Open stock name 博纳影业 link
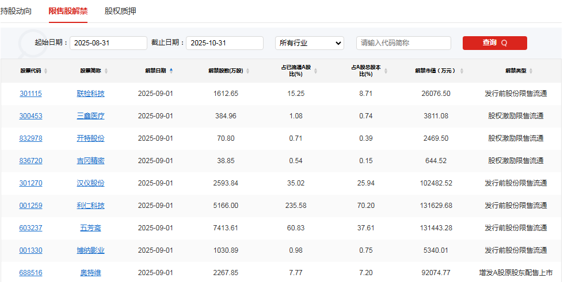The image size is (564, 282). tap(91, 250)
